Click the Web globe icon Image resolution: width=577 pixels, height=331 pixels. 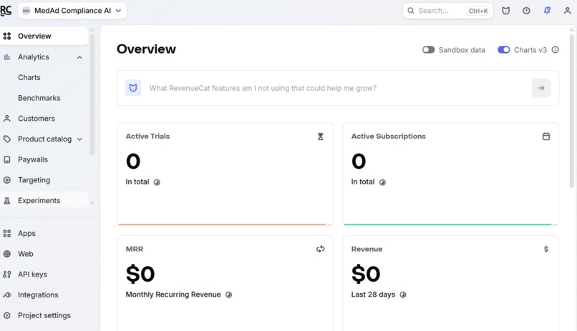pos(7,255)
